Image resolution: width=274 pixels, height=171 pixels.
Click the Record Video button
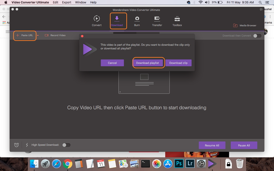(55, 35)
